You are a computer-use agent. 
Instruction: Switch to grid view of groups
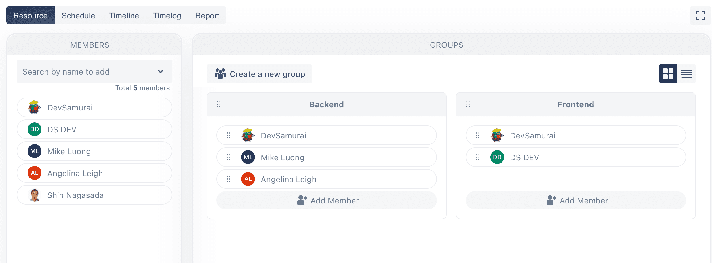pos(668,74)
